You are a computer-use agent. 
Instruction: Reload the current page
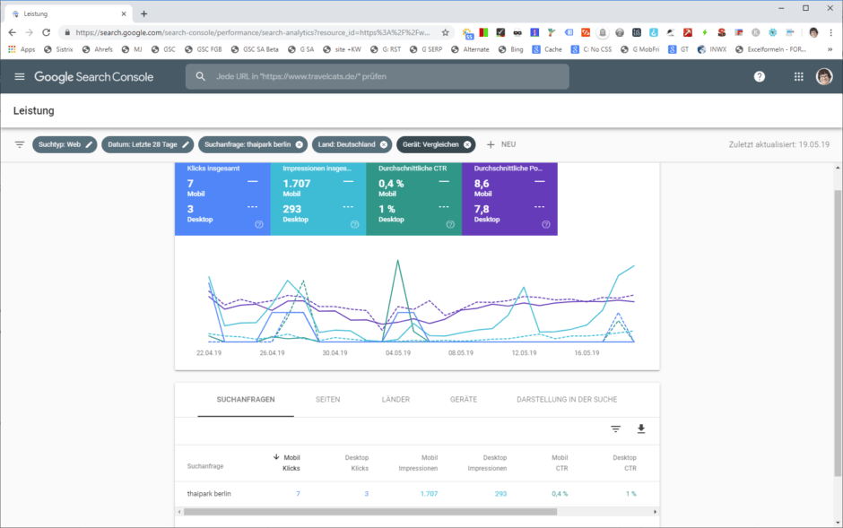[47, 33]
